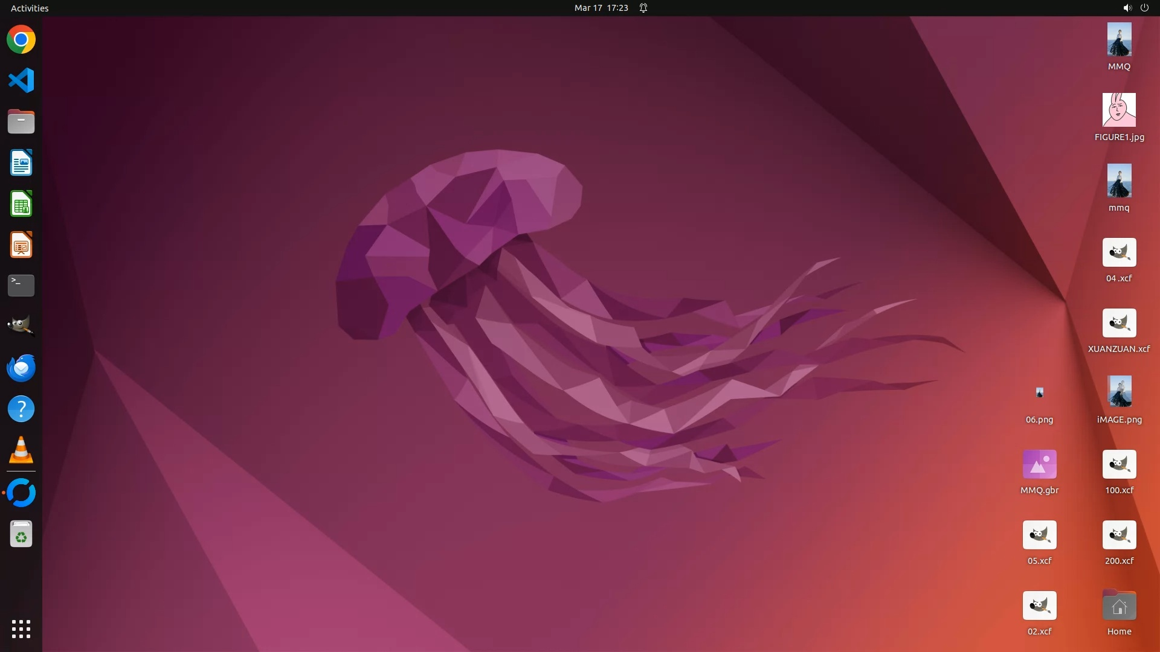Image resolution: width=1160 pixels, height=652 pixels.
Task: Open the Terminal from dock
Action: click(21, 286)
